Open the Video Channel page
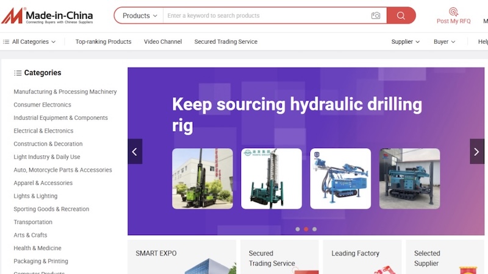This screenshot has width=488, height=274. coord(163,41)
